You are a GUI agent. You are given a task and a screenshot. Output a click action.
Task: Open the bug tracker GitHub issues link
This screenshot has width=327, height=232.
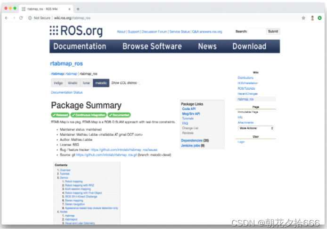click(124, 150)
